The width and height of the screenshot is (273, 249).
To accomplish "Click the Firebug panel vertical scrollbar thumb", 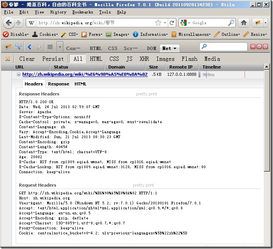I will click(266, 121).
